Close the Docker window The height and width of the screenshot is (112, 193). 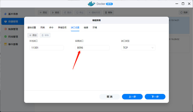coord(189,4)
